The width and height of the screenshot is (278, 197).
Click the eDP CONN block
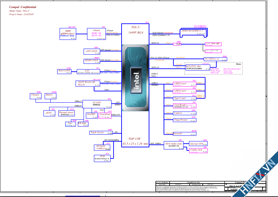click(92, 52)
